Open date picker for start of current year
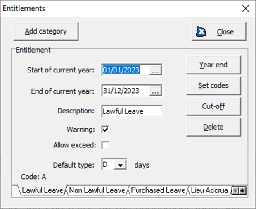256x209 pixels. (x=155, y=70)
